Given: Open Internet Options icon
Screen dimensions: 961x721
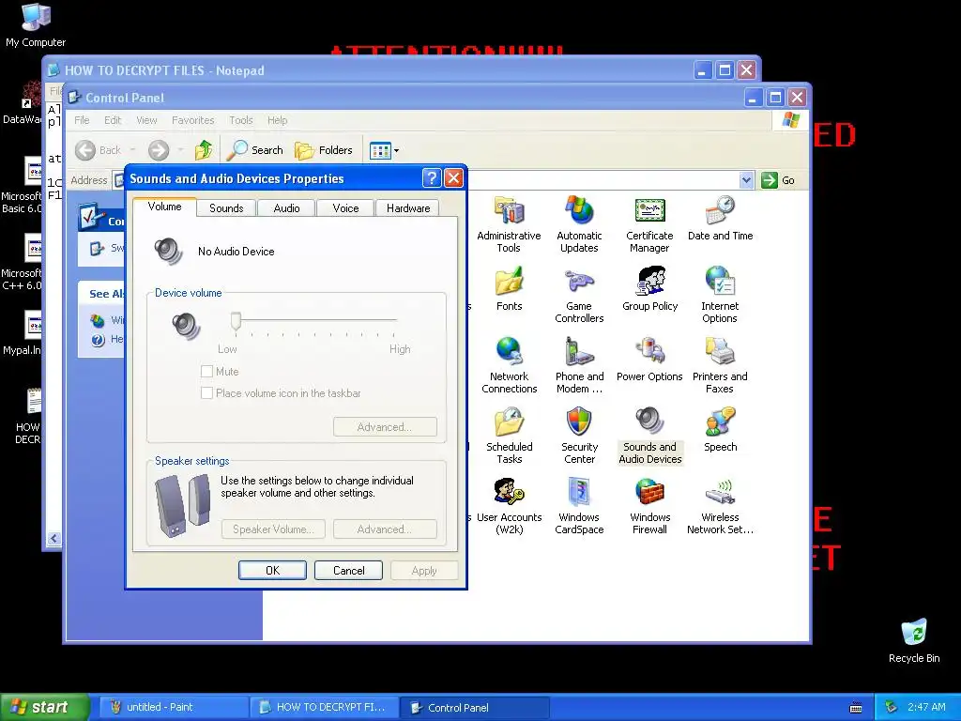Looking at the screenshot, I should 720,295.
